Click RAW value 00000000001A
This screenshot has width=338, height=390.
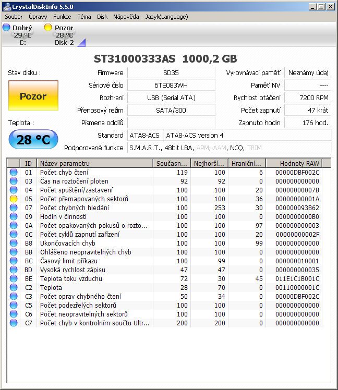pyautogui.click(x=297, y=199)
